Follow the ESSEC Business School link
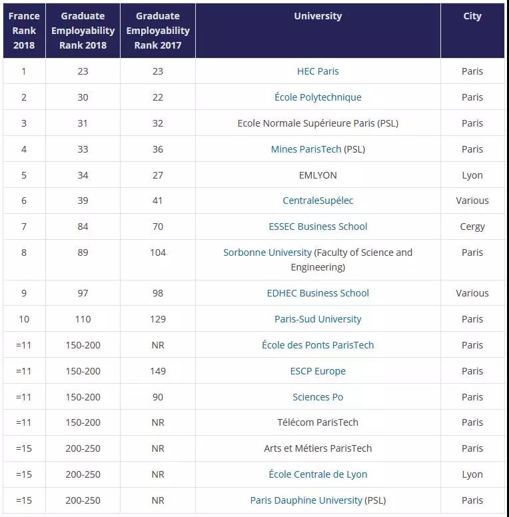This screenshot has height=517, width=509. [x=318, y=227]
